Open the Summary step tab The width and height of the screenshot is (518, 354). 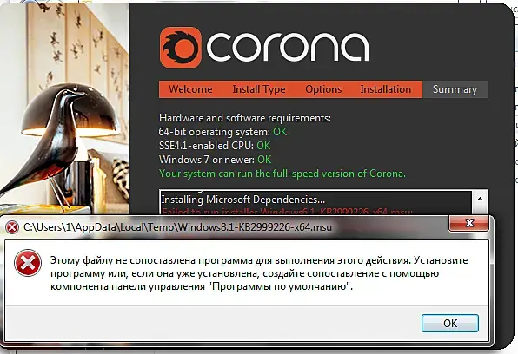455,89
